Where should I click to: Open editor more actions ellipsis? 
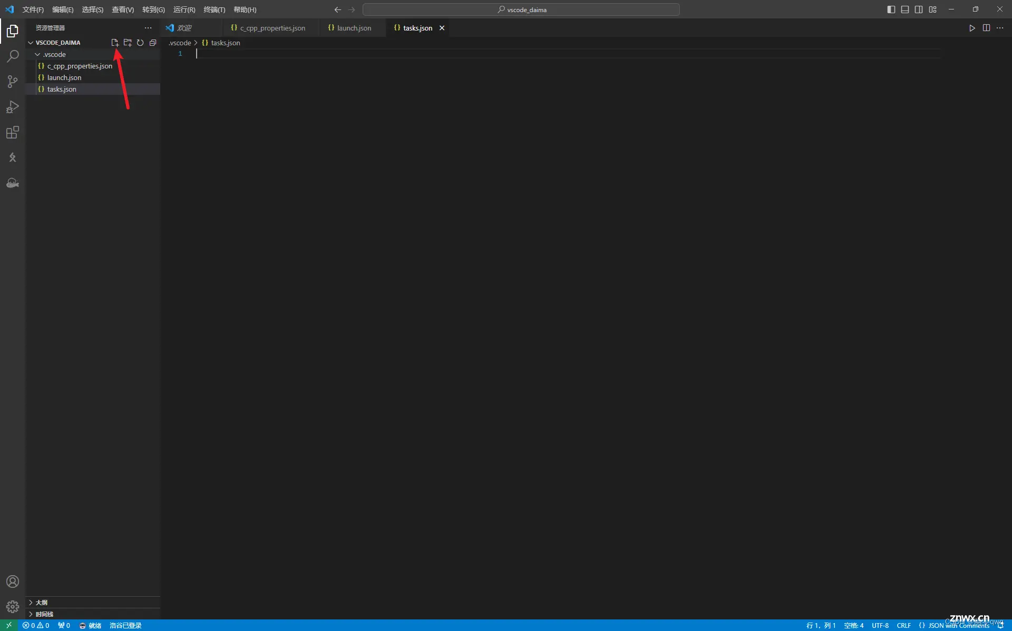(1000, 28)
